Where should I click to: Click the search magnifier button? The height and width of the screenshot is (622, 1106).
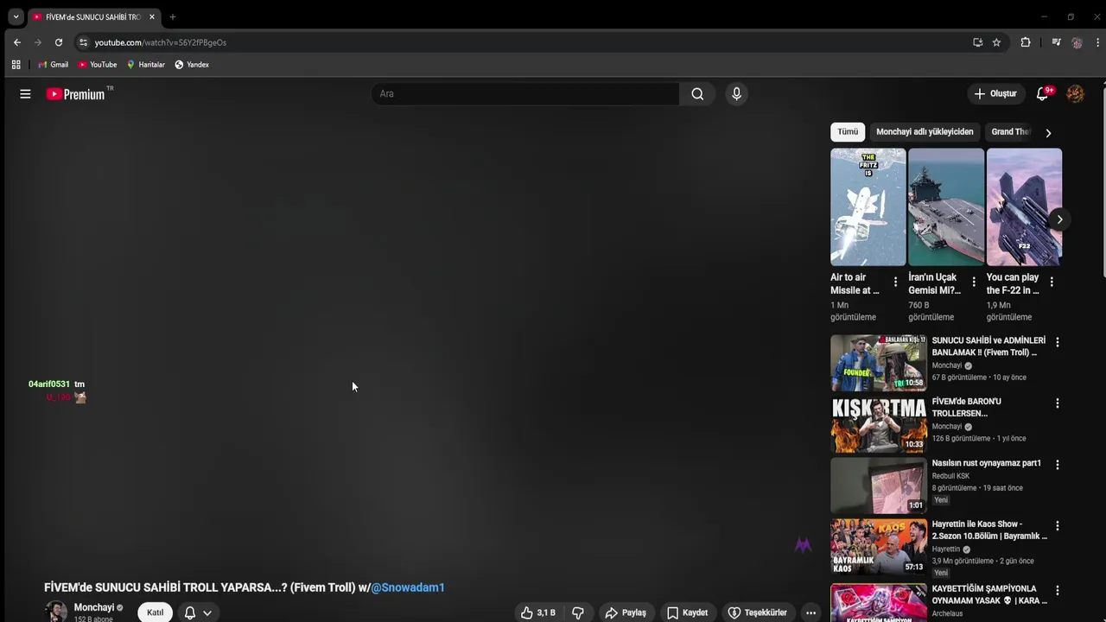pyautogui.click(x=697, y=94)
